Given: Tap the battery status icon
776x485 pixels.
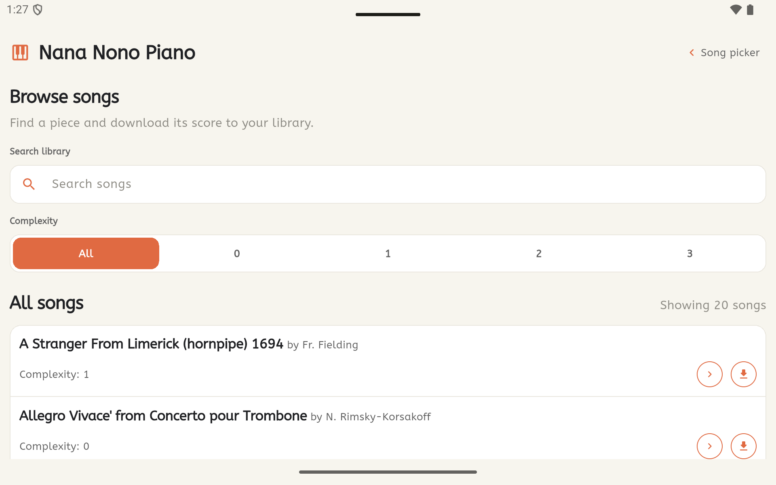Looking at the screenshot, I should 750,10.
